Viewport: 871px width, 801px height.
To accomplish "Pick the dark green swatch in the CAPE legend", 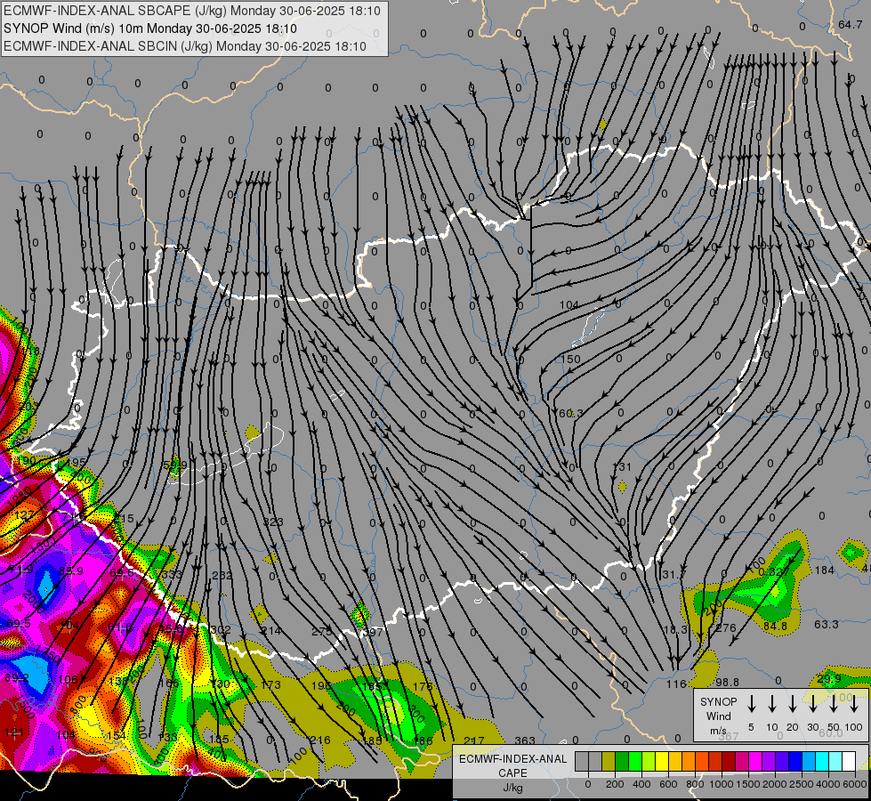I will (622, 761).
